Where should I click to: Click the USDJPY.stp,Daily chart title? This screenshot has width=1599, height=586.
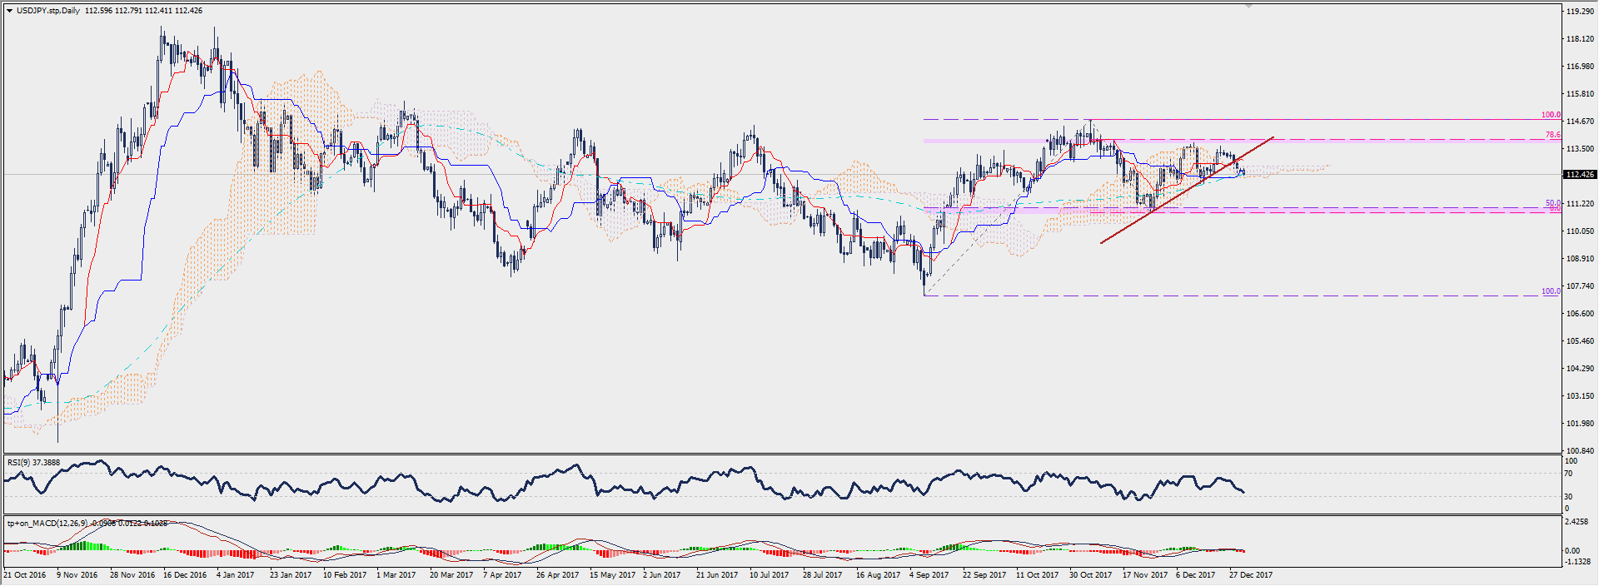(x=48, y=11)
